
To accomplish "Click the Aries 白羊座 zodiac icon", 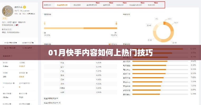I will point(124,86).
